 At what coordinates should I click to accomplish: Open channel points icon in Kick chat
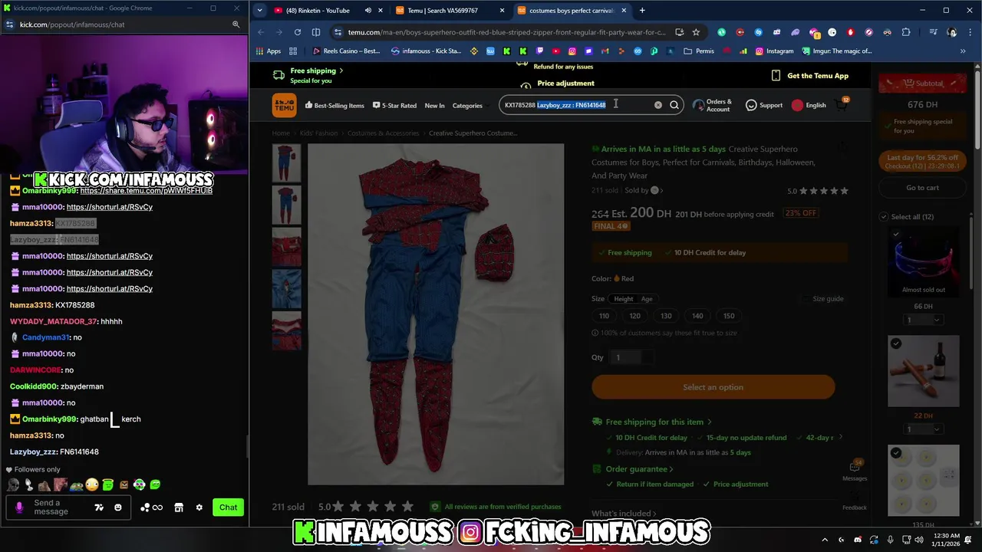[151, 508]
